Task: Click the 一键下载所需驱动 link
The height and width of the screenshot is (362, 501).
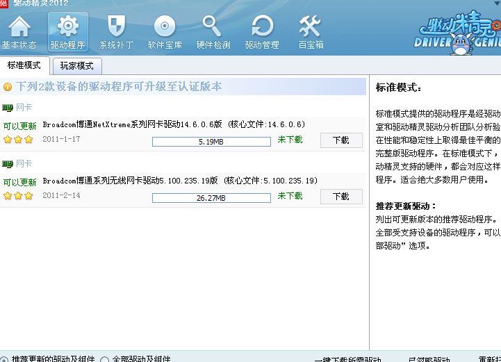Action: (x=347, y=359)
